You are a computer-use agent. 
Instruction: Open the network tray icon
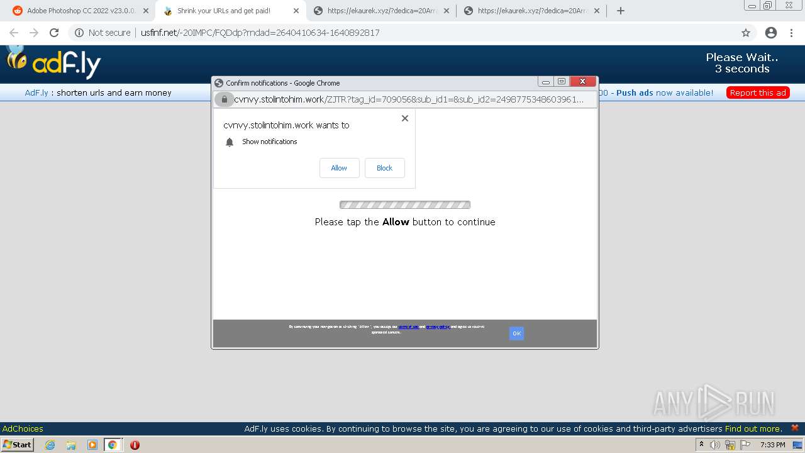(x=730, y=445)
